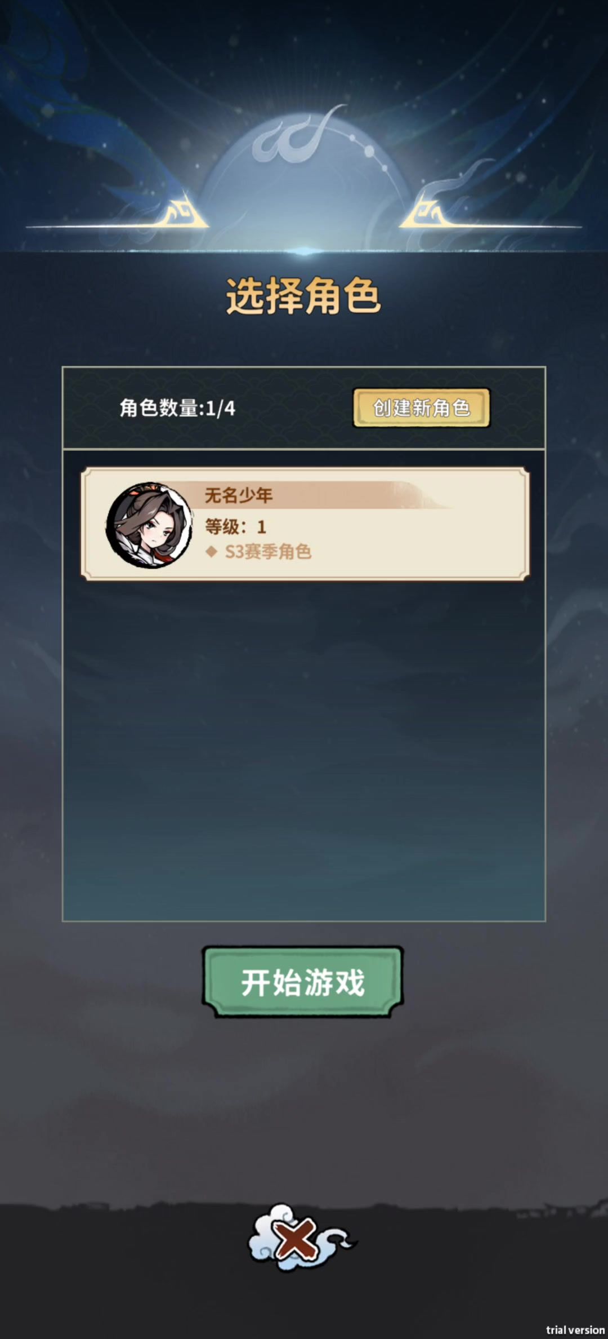Click the 等级: 1 level text

pos(235,527)
